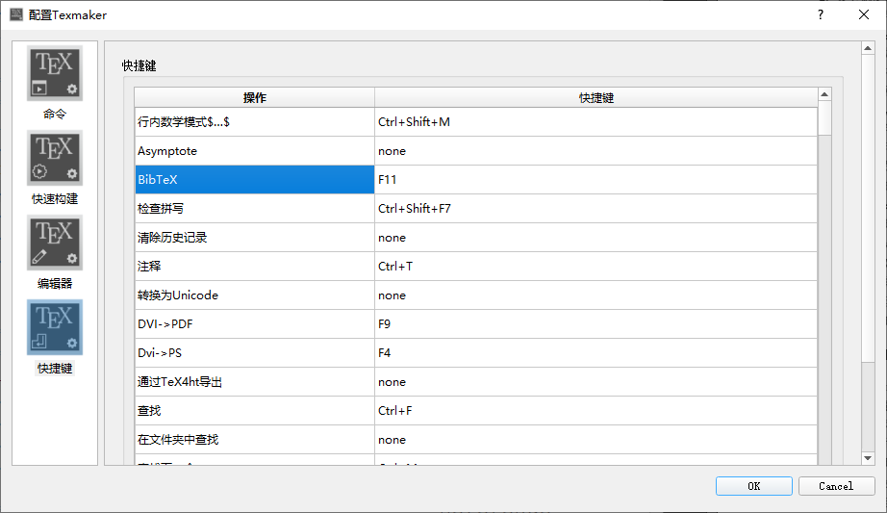The width and height of the screenshot is (887, 513).
Task: Open the 快速构建 settings page icon
Action: (x=54, y=158)
